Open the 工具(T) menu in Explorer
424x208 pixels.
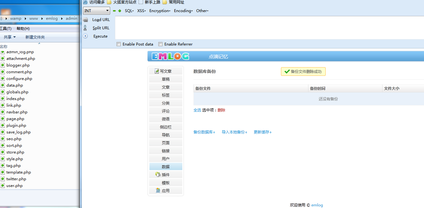click(x=6, y=29)
